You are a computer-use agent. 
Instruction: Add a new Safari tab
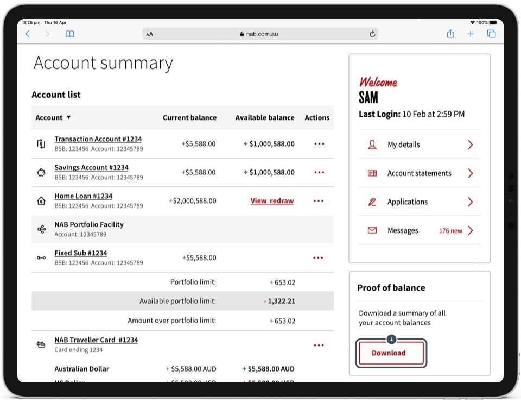471,34
